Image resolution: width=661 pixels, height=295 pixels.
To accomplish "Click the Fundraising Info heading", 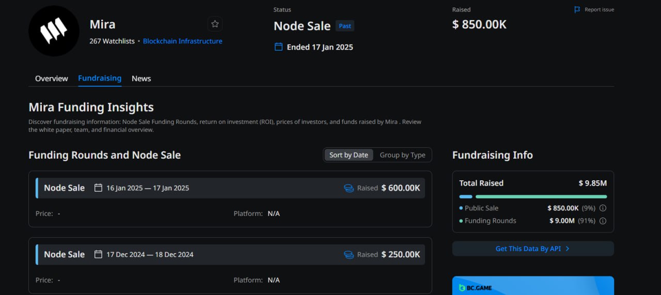I will 493,155.
